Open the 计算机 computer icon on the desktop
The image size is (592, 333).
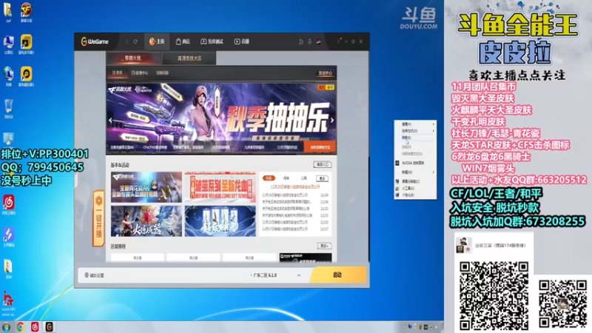pyautogui.click(x=8, y=44)
